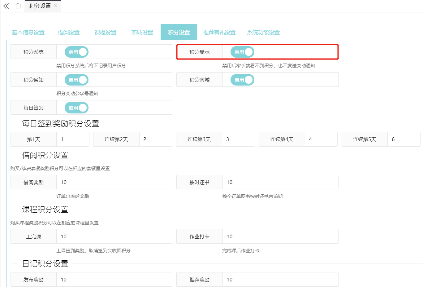Toggle the 积分系统 switch
Viewport: 423px width, 287px height.
76,52
